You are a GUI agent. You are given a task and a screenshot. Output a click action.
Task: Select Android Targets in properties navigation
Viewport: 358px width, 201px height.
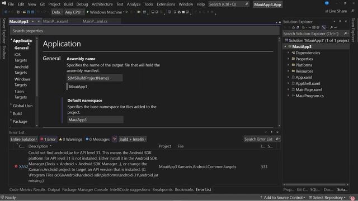[21, 70]
